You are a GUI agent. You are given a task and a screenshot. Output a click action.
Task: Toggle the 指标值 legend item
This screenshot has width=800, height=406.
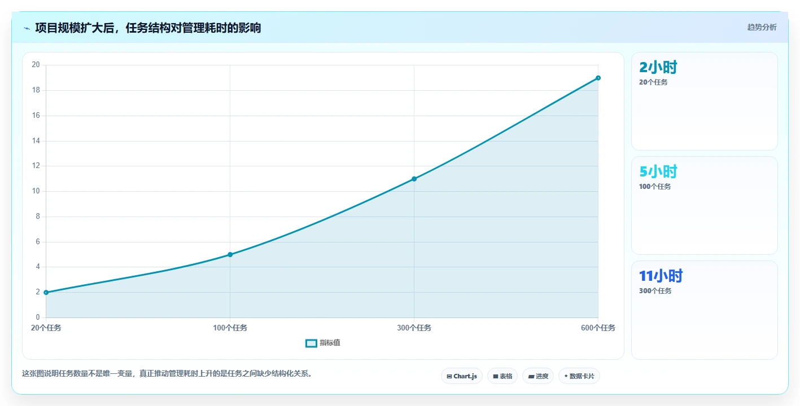click(323, 343)
